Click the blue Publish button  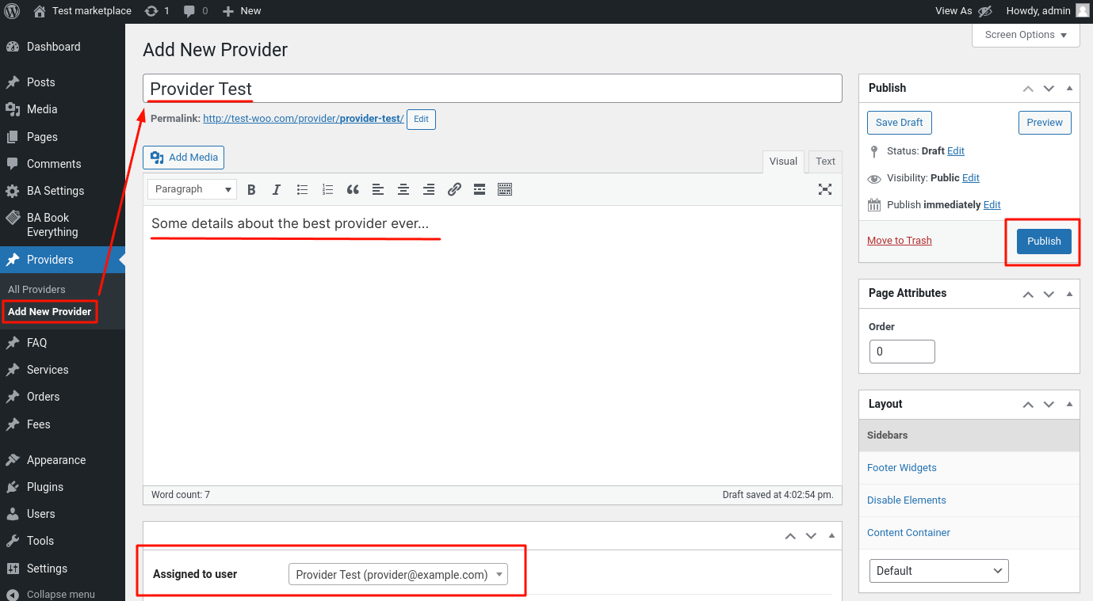click(1044, 242)
